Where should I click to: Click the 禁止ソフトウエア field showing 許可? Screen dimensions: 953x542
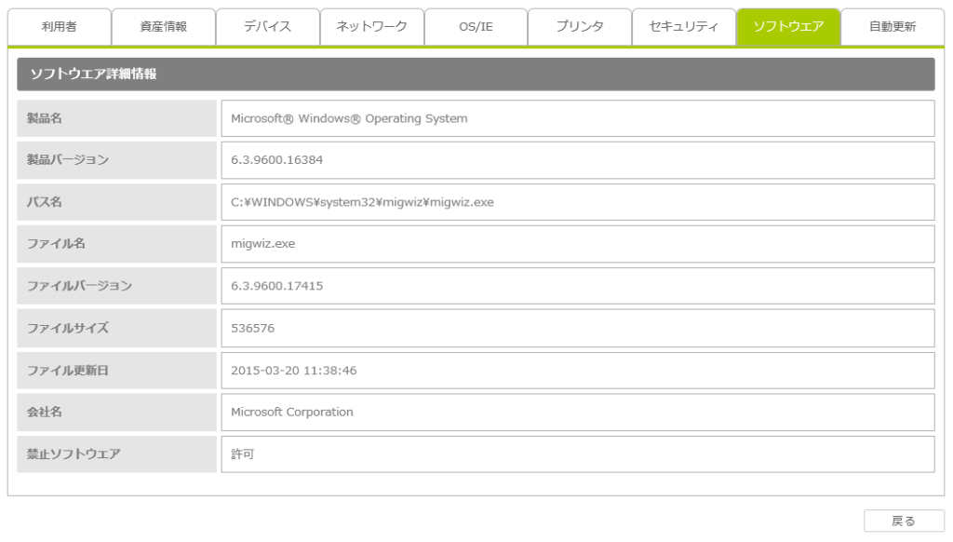pos(577,454)
